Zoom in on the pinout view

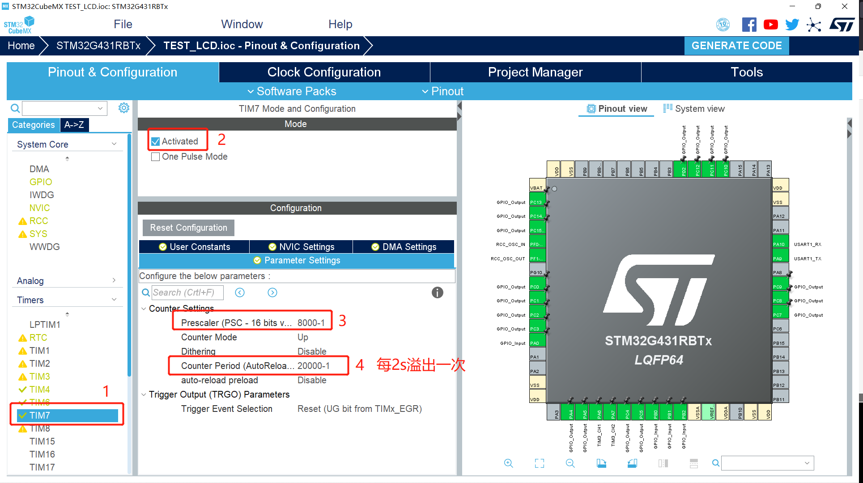[508, 463]
